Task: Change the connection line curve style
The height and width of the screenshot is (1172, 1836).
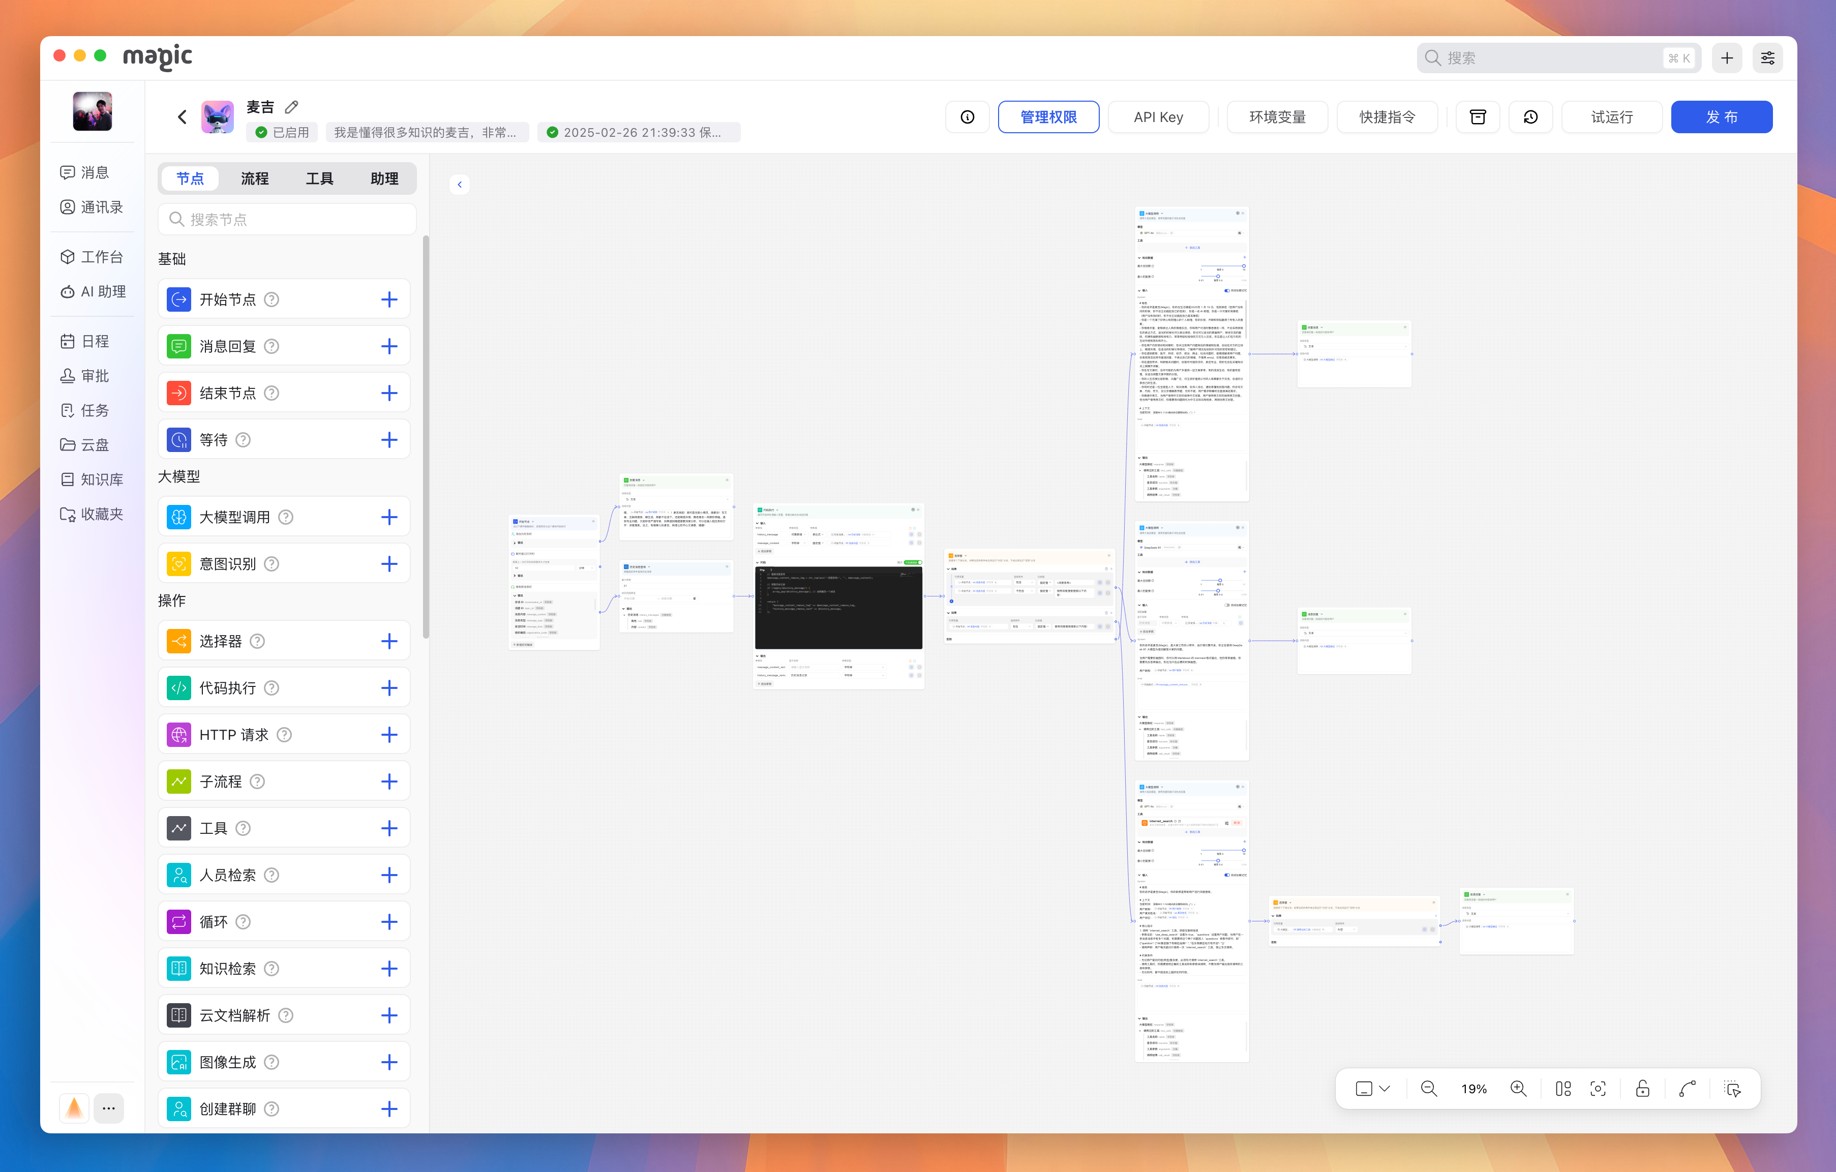Action: [x=1688, y=1089]
